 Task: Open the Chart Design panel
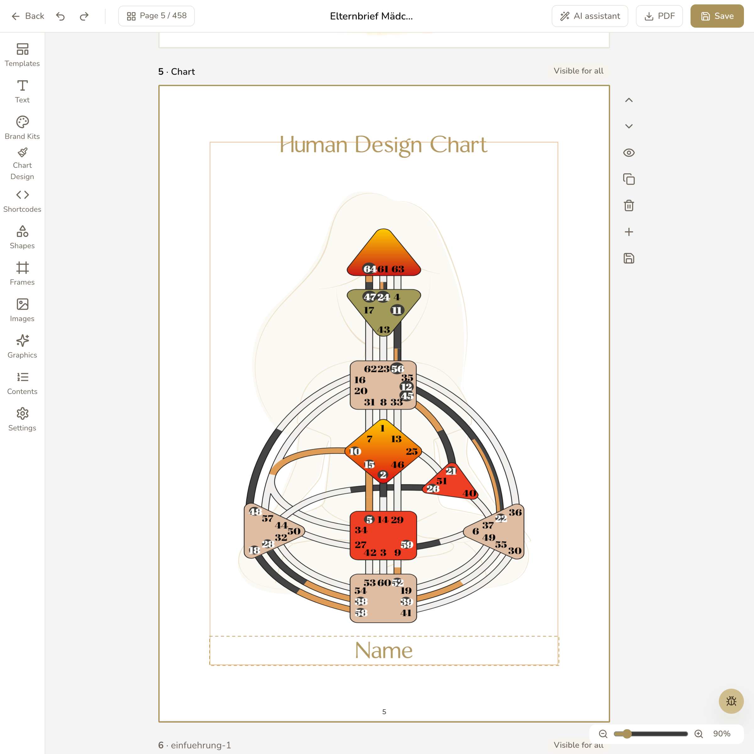[x=22, y=164]
